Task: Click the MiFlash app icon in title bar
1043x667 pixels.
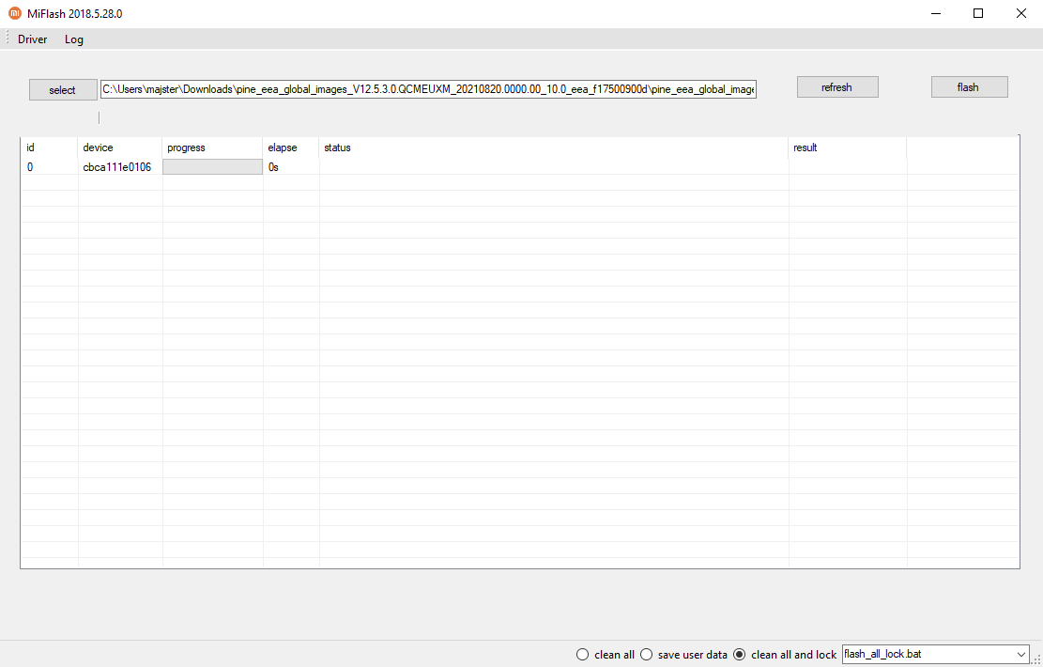Action: click(15, 14)
